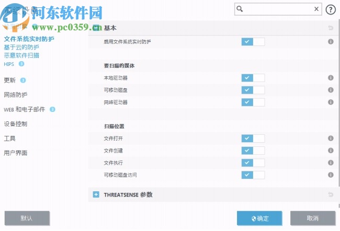
Task: Toggle 文件创建 scan switch
Action: [253, 151]
